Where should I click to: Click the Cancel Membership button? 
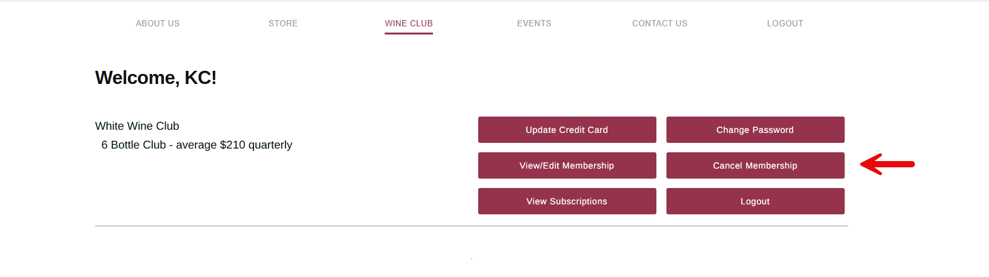tap(755, 165)
